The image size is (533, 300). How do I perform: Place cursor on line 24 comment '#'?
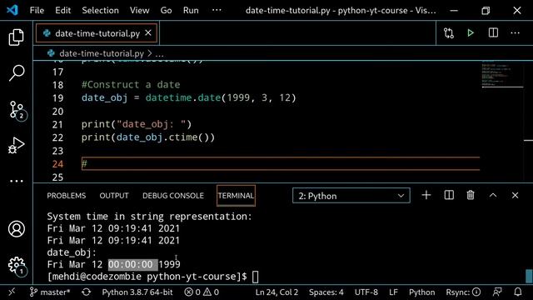84,164
